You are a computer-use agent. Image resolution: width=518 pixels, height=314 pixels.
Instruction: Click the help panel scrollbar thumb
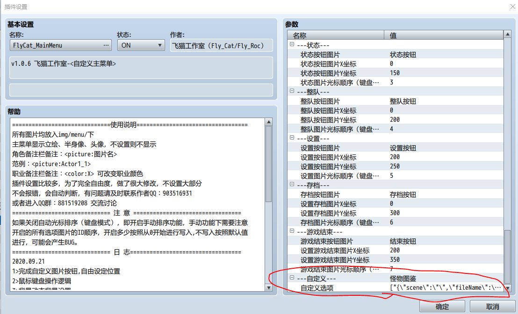click(x=268, y=164)
